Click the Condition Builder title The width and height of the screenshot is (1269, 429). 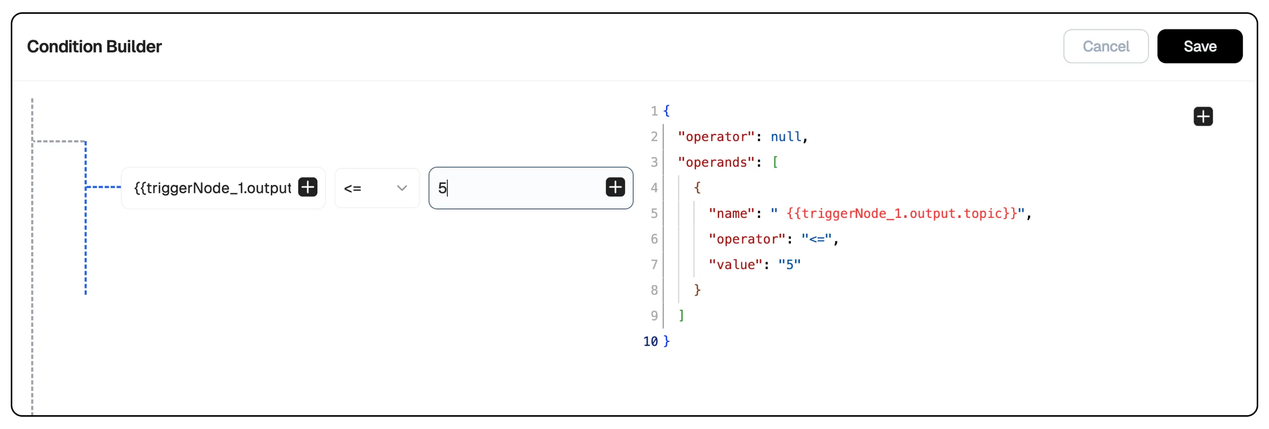click(x=94, y=46)
